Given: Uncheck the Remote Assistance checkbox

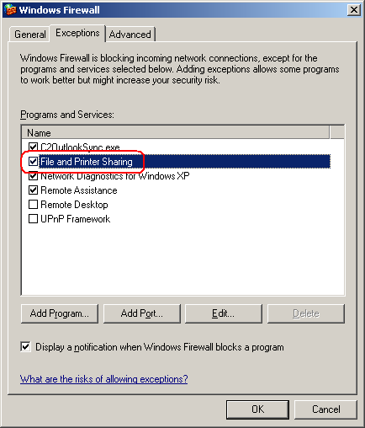Looking at the screenshot, I should (33, 190).
